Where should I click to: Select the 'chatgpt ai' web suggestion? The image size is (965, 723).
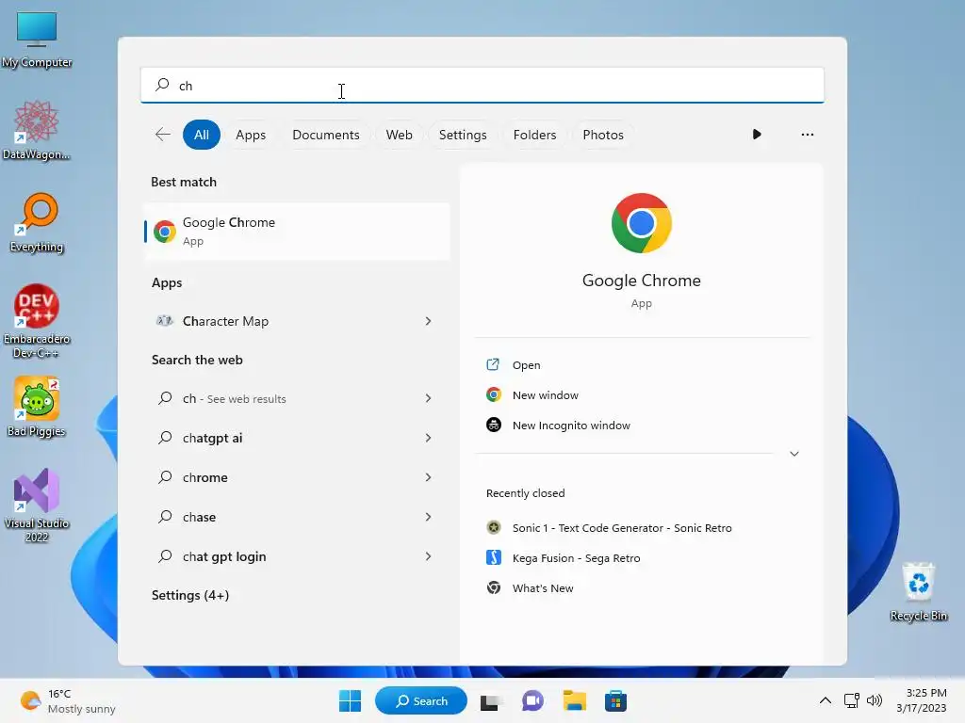click(212, 438)
